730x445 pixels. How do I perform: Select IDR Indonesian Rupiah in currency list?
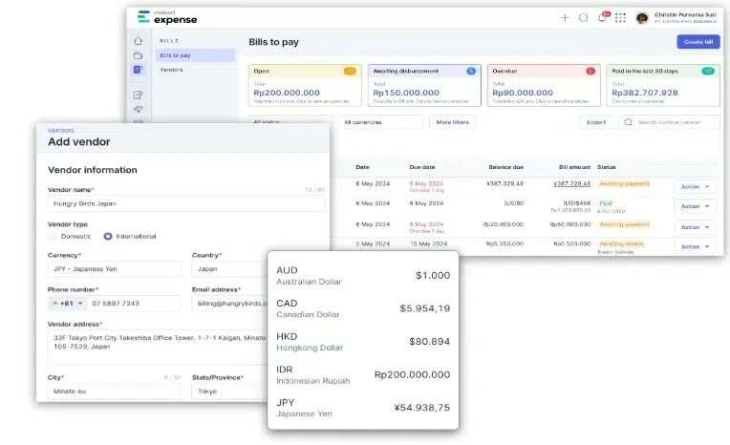coord(363,374)
